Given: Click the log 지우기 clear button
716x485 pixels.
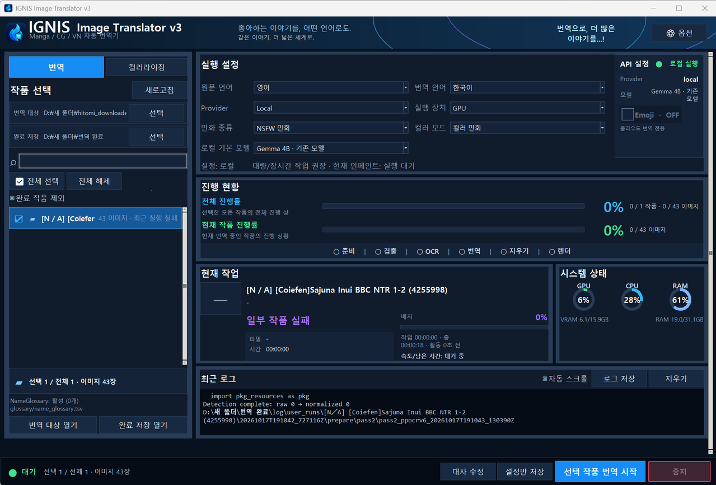Looking at the screenshot, I should (676, 379).
